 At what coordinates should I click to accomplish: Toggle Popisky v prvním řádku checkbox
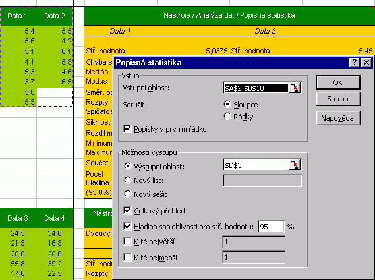127,129
